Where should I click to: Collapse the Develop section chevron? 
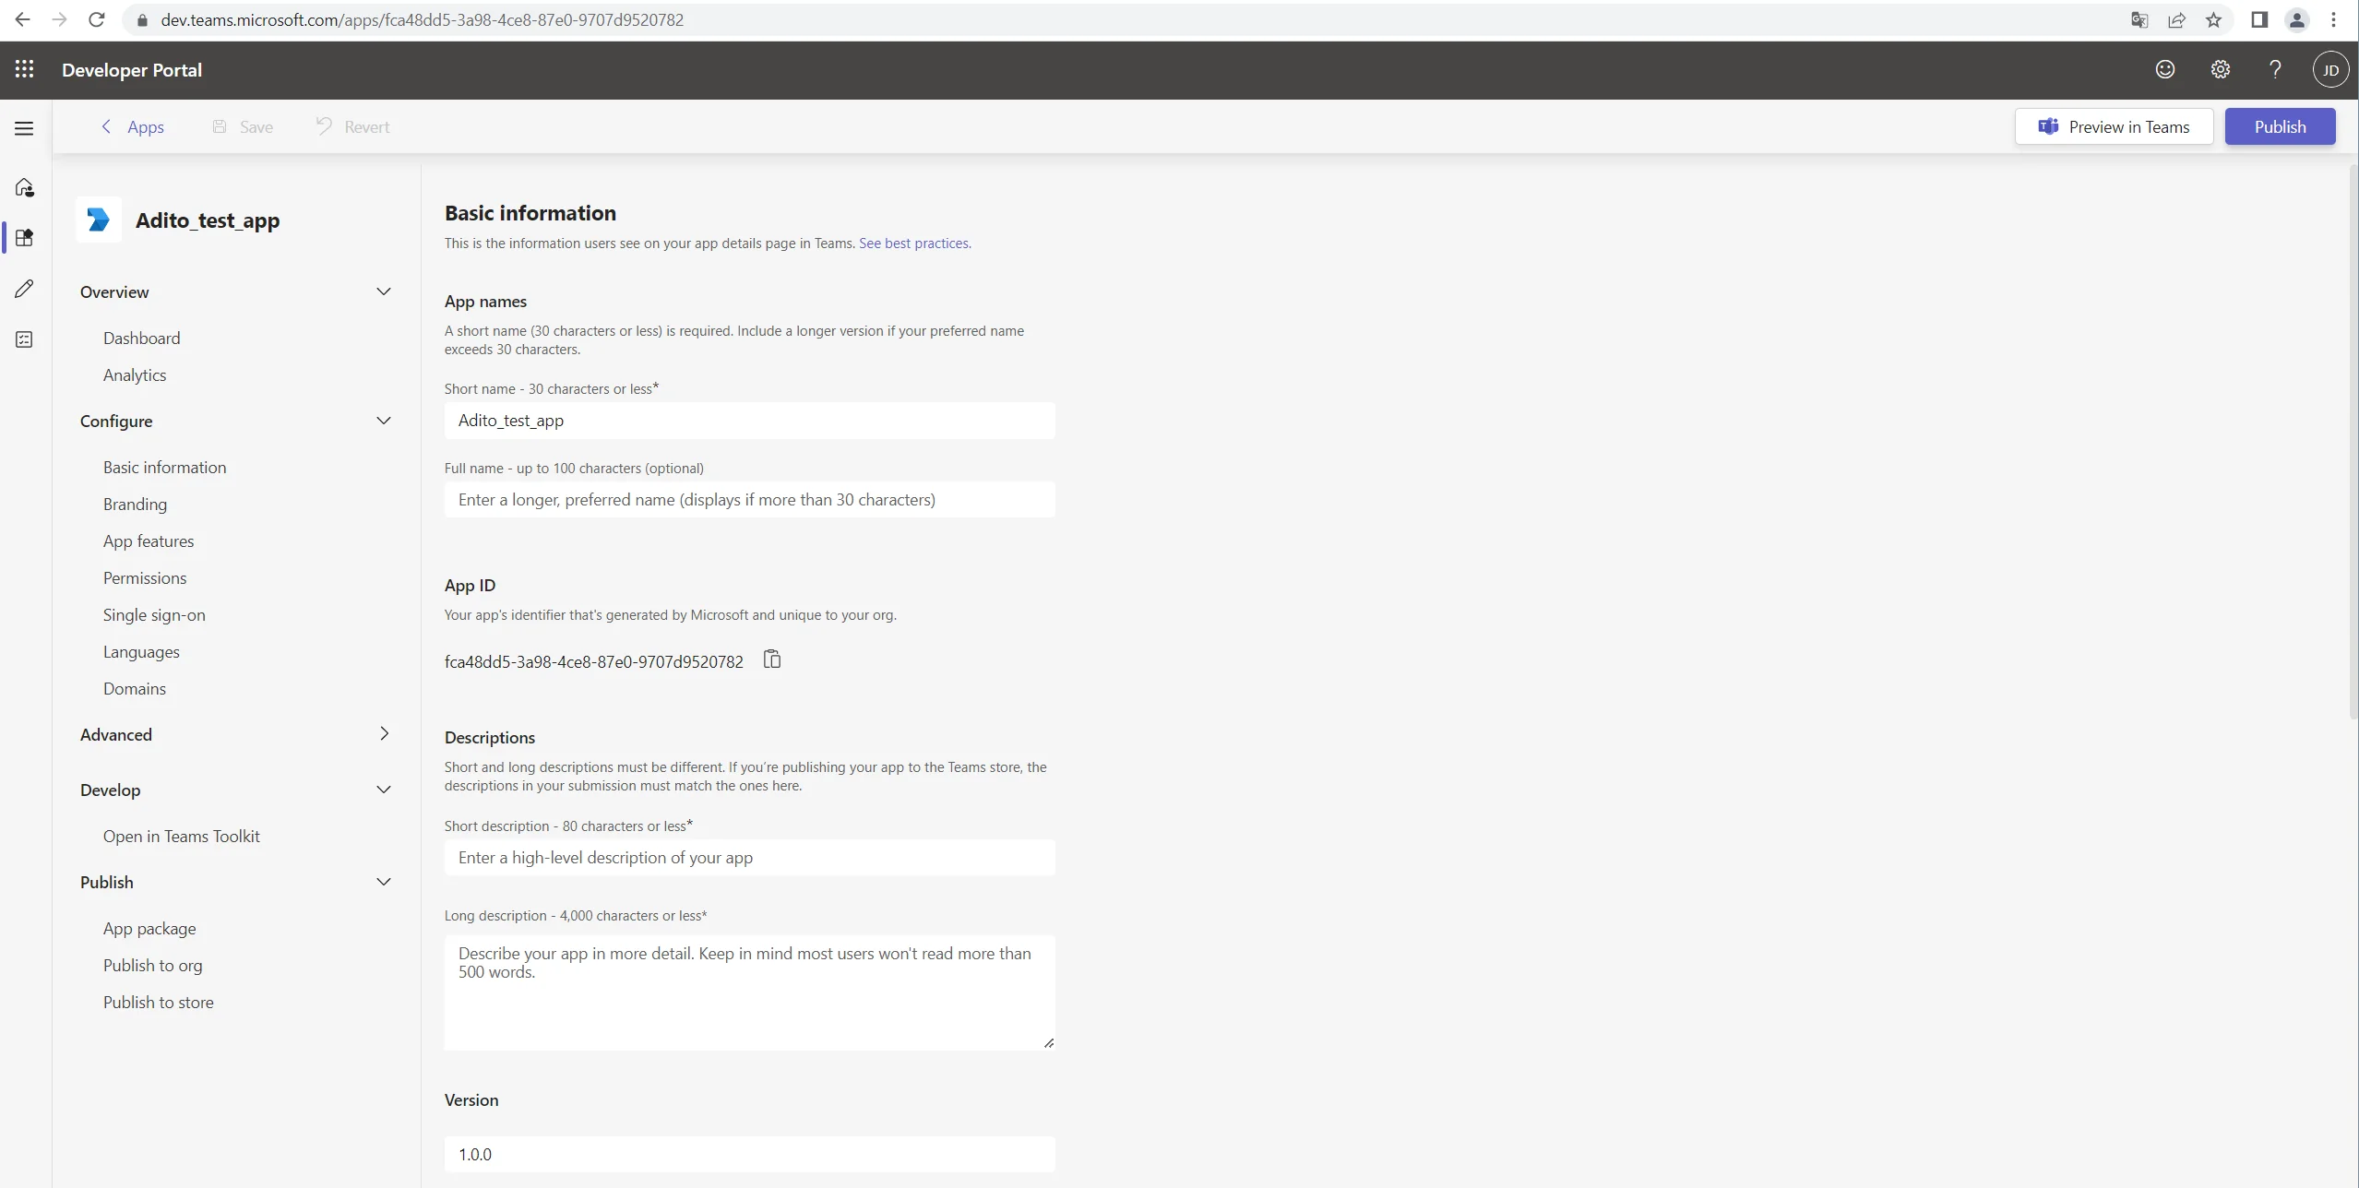(384, 790)
